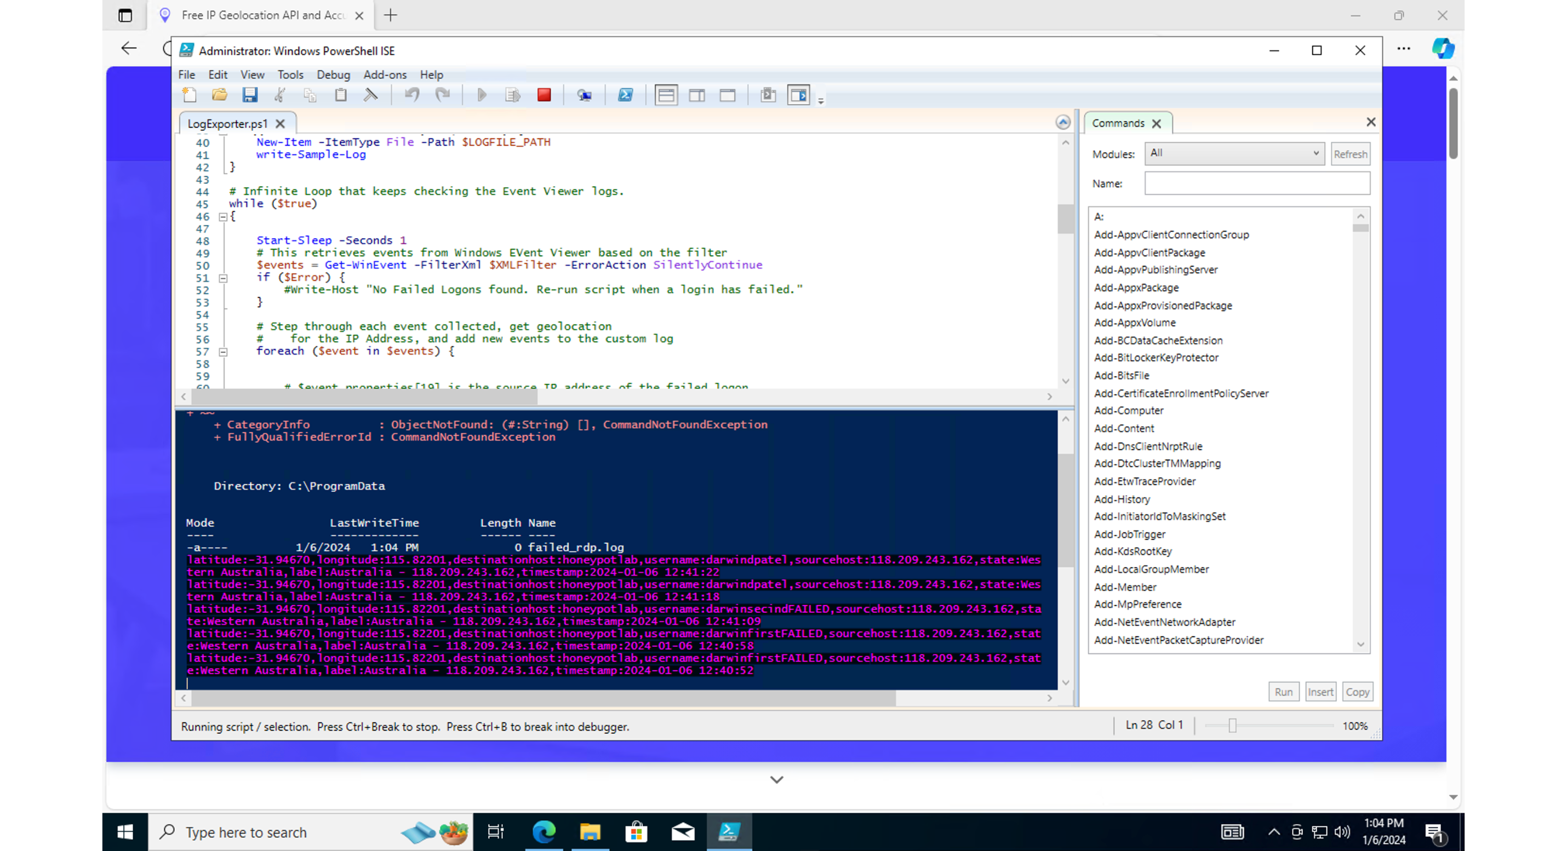Collapse the foreach block at line 57
Screen dimensions: 1567x851
[223, 352]
